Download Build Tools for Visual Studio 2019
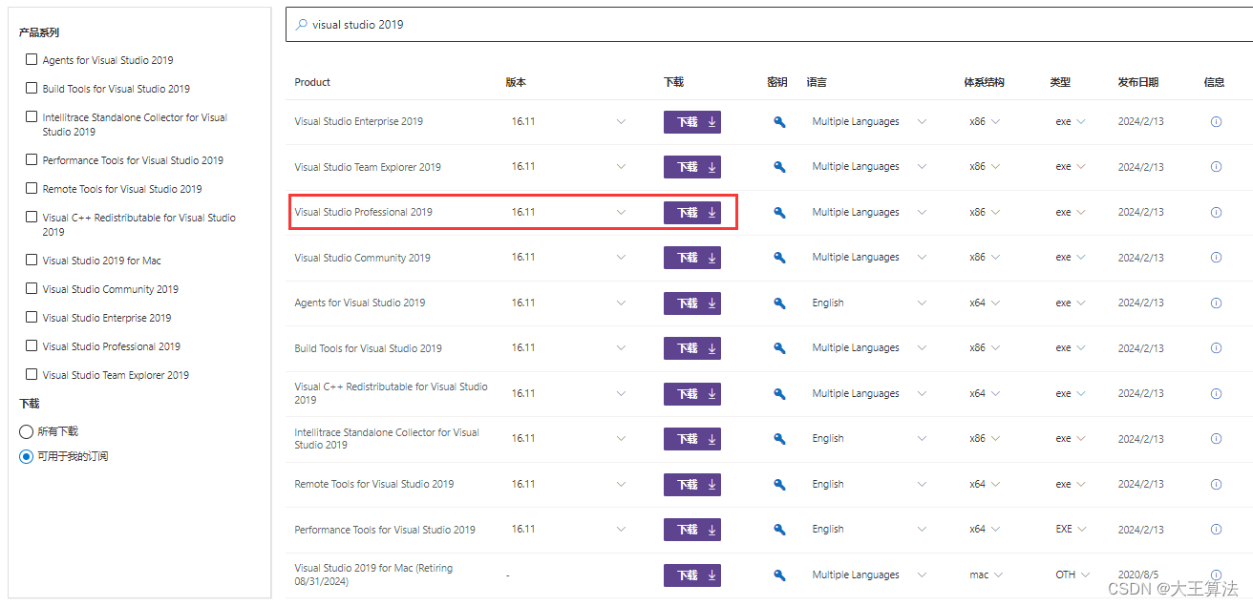This screenshot has height=606, width=1253. click(692, 348)
